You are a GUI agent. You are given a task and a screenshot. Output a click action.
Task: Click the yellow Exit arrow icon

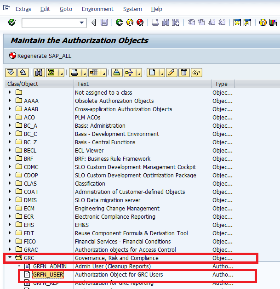click(x=130, y=23)
